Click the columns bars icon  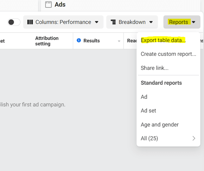click(30, 22)
